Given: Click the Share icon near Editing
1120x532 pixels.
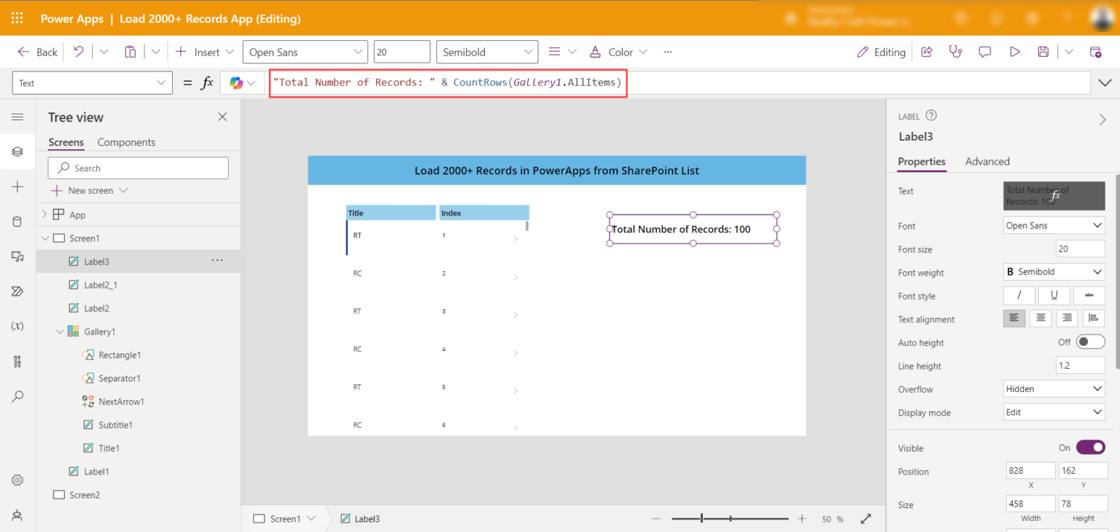Looking at the screenshot, I should (x=927, y=52).
